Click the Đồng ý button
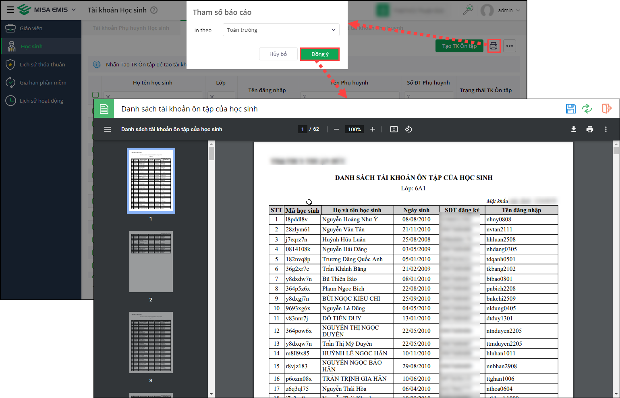Image resolution: width=620 pixels, height=398 pixels. [320, 54]
